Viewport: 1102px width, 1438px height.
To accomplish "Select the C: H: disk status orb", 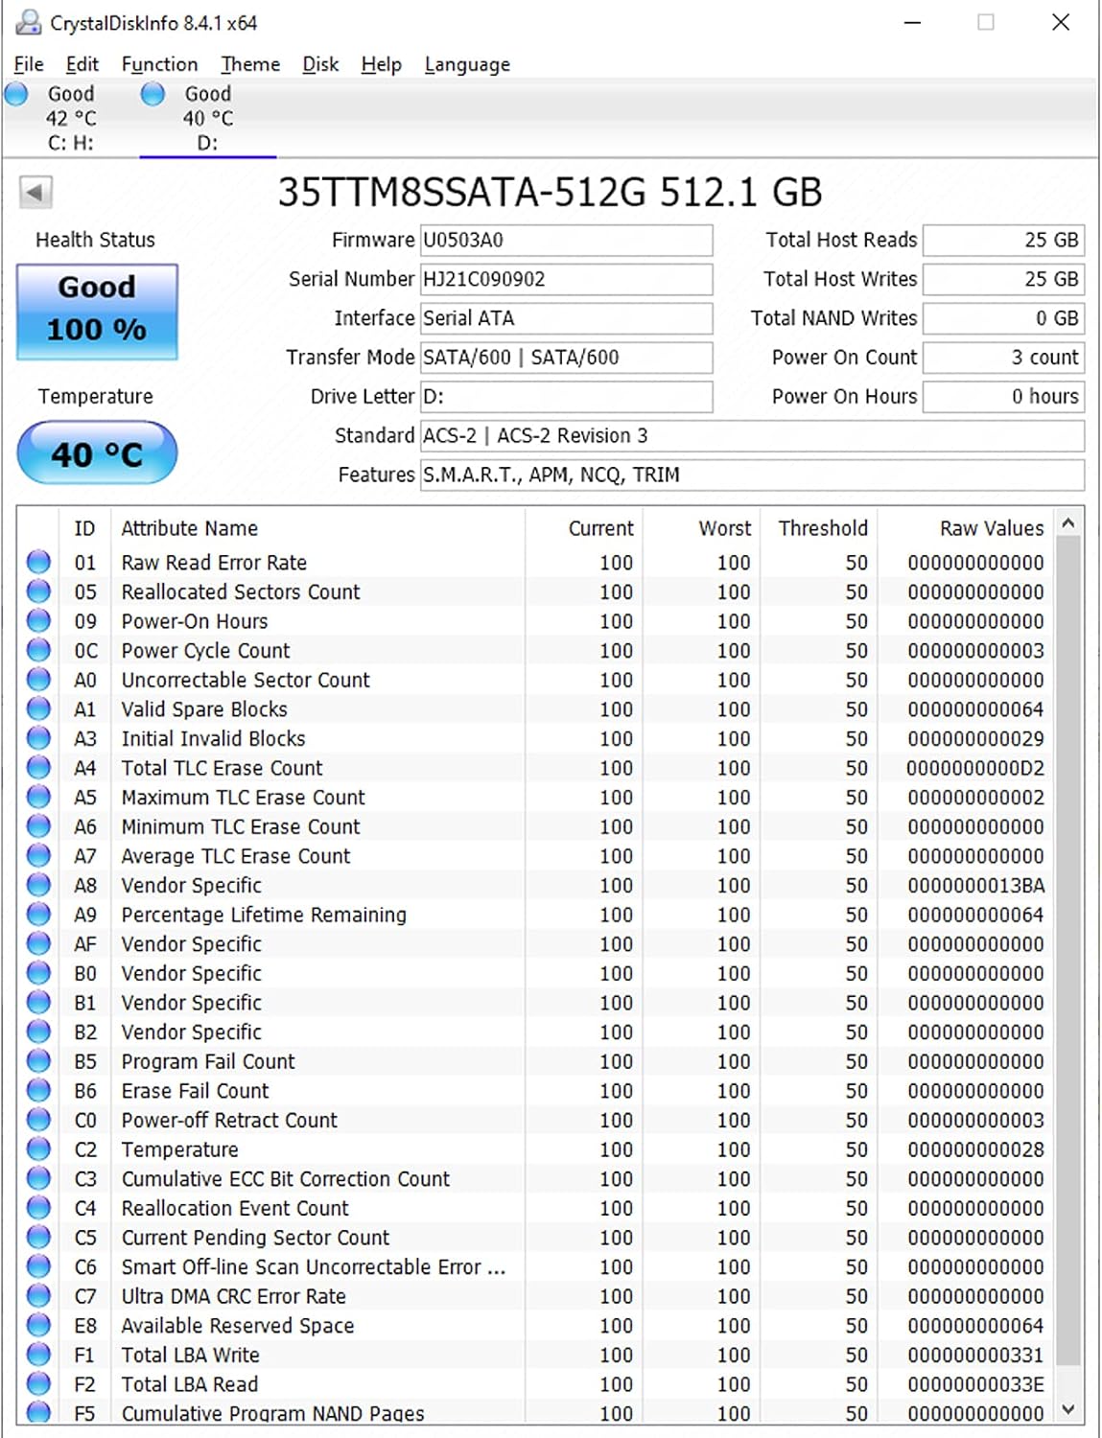I will point(16,94).
